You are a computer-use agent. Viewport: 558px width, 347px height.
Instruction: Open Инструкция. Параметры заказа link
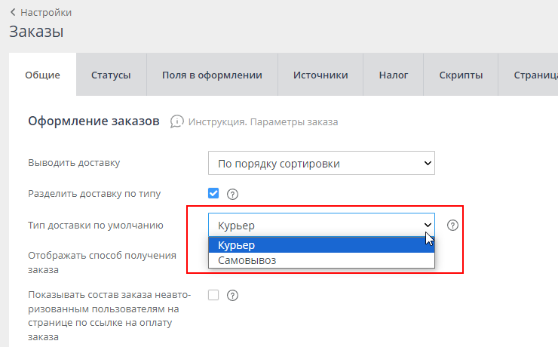[x=263, y=121]
